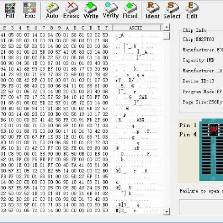The width and height of the screenshot is (223, 223).
Task: Click ASCII text 'ABX' in the hex dump
Action: [x=140, y=120]
